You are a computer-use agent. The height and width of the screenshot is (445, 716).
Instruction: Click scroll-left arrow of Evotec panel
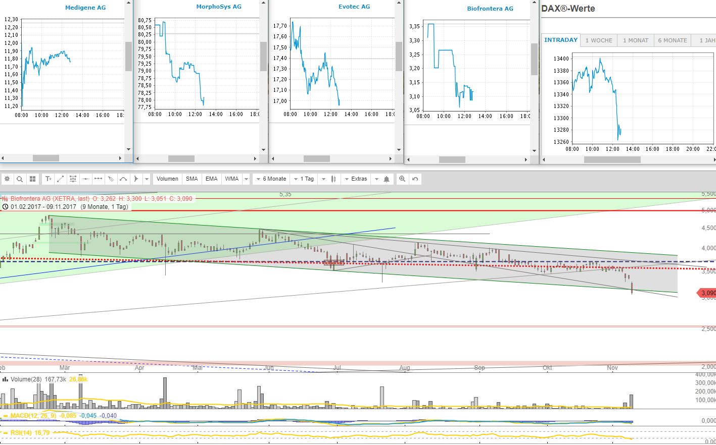pyautogui.click(x=273, y=158)
